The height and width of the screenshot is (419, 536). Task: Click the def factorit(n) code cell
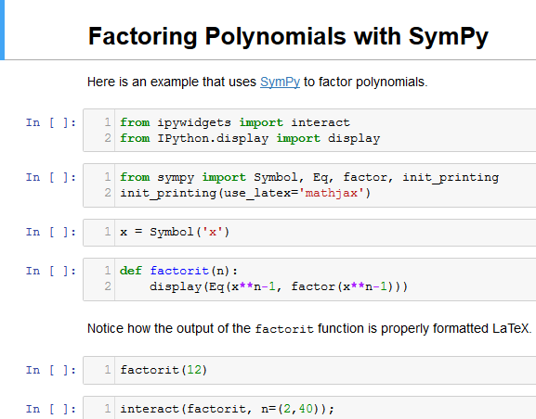[x=309, y=279]
